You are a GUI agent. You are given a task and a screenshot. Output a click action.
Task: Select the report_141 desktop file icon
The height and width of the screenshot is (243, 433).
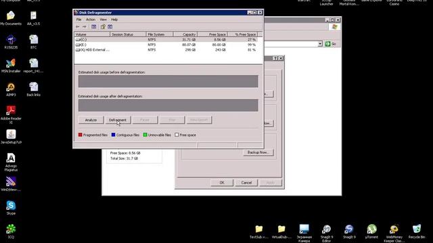point(33,65)
